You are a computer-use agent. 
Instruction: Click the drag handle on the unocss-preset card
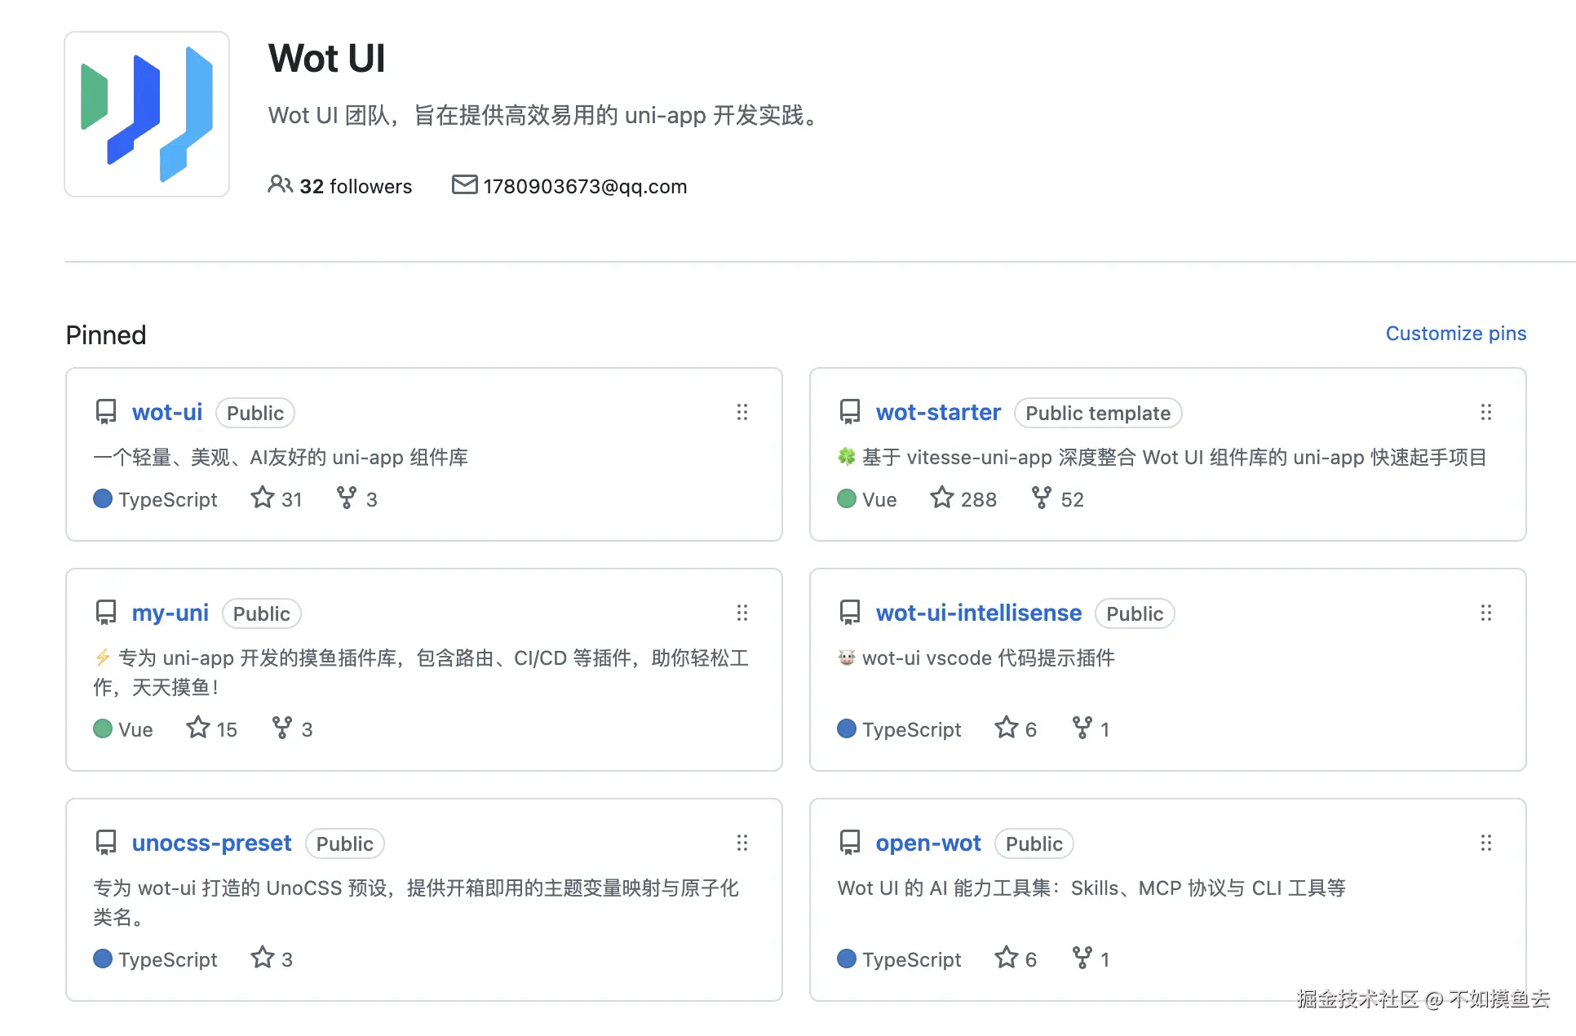tap(742, 843)
